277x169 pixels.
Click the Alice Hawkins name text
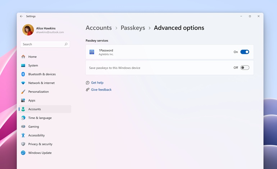pos(46,28)
